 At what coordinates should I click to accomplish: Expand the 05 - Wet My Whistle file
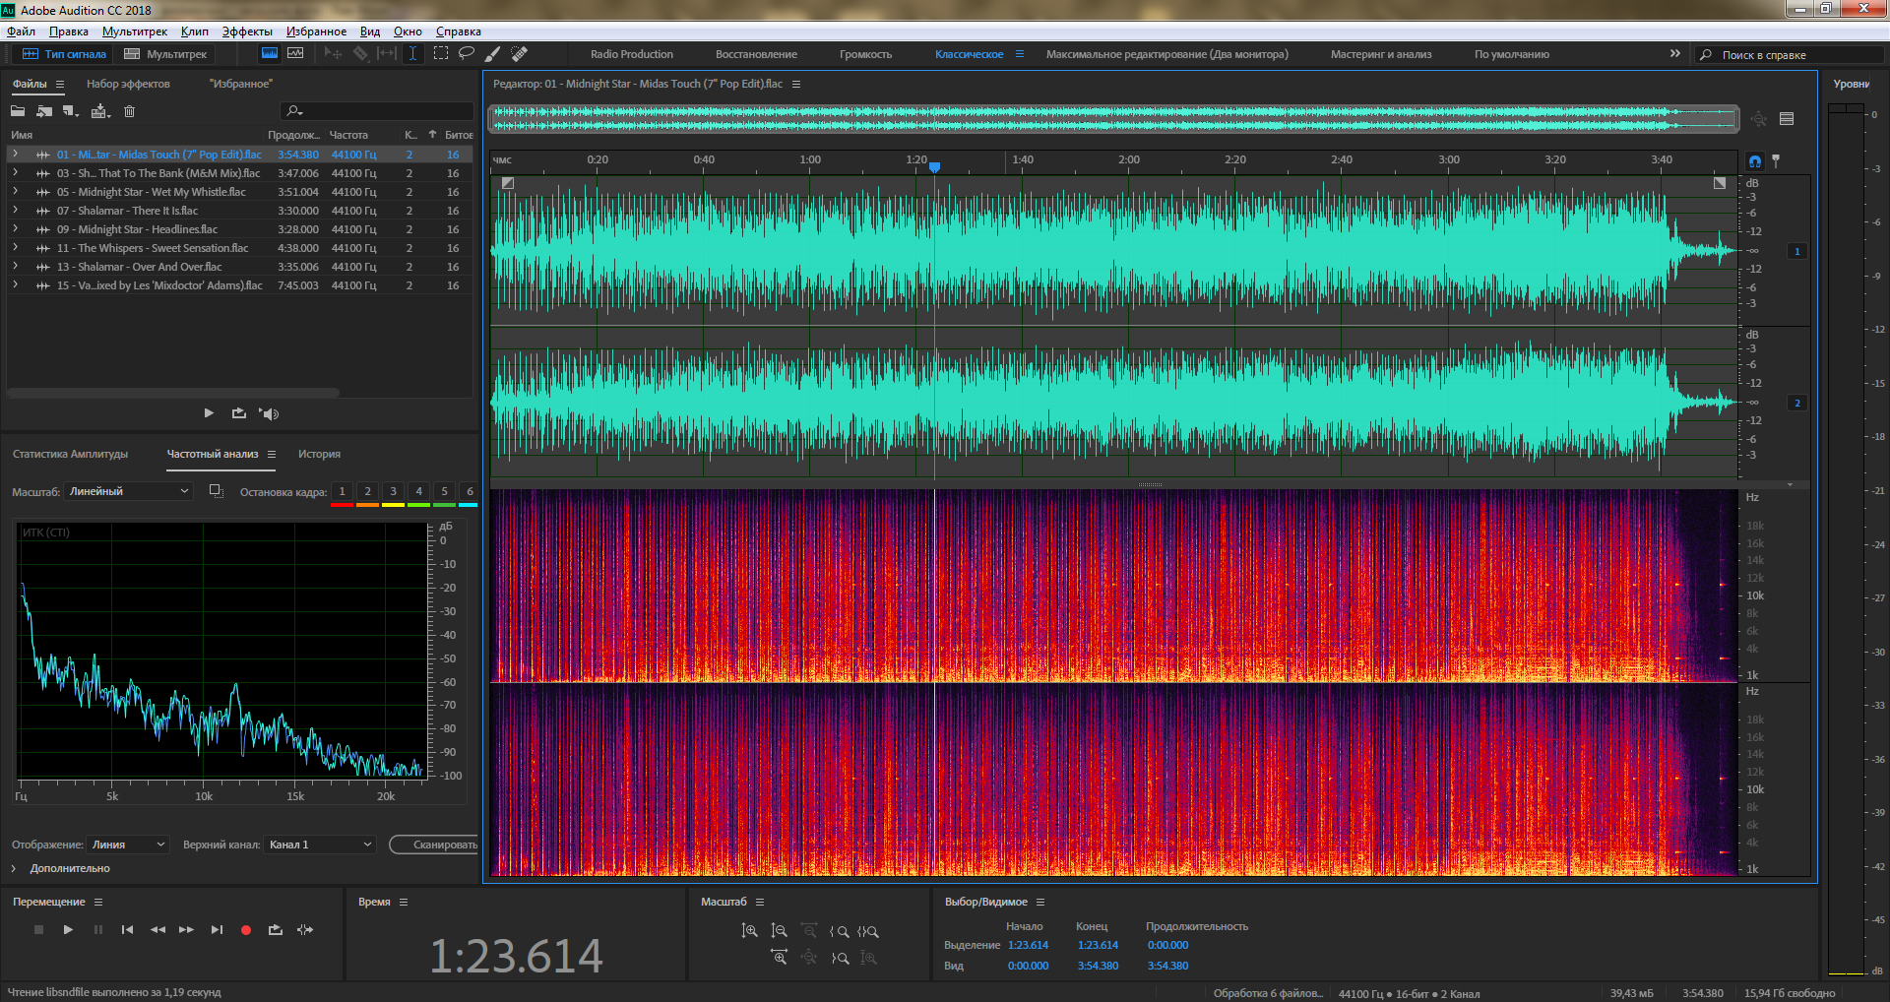tap(15, 192)
